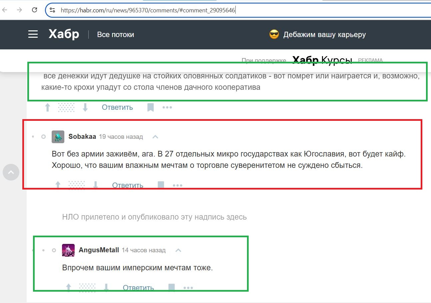Collapse AngusMetall's comment using its chevron
Screen dimensions: 431x303
click(178, 250)
